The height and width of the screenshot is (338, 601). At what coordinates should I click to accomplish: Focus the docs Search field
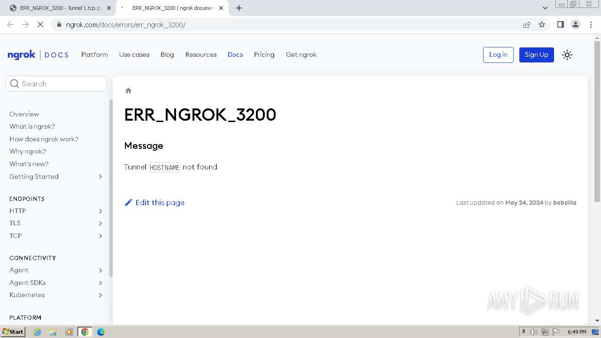[56, 84]
